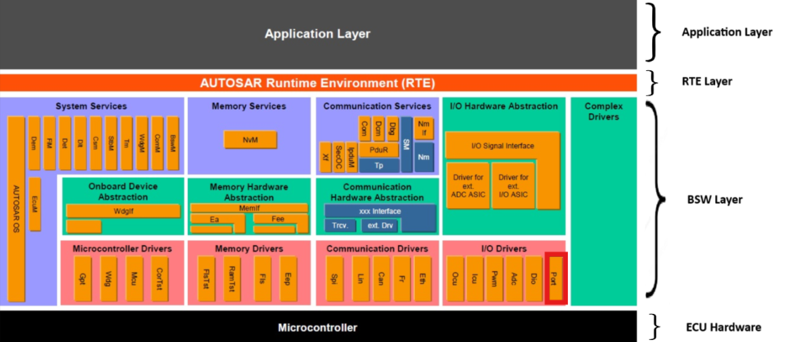Select the Mcu driver block
The image size is (786, 342).
tap(134, 278)
